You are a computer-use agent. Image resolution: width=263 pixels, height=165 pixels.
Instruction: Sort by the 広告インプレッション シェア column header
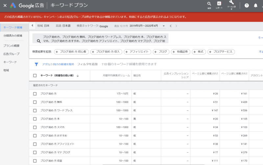coord(176,75)
